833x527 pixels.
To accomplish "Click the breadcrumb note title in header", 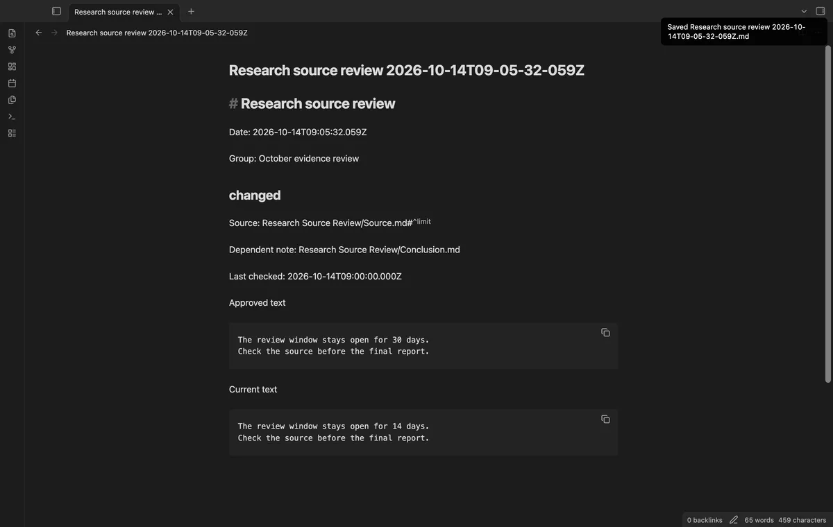I will coord(157,33).
